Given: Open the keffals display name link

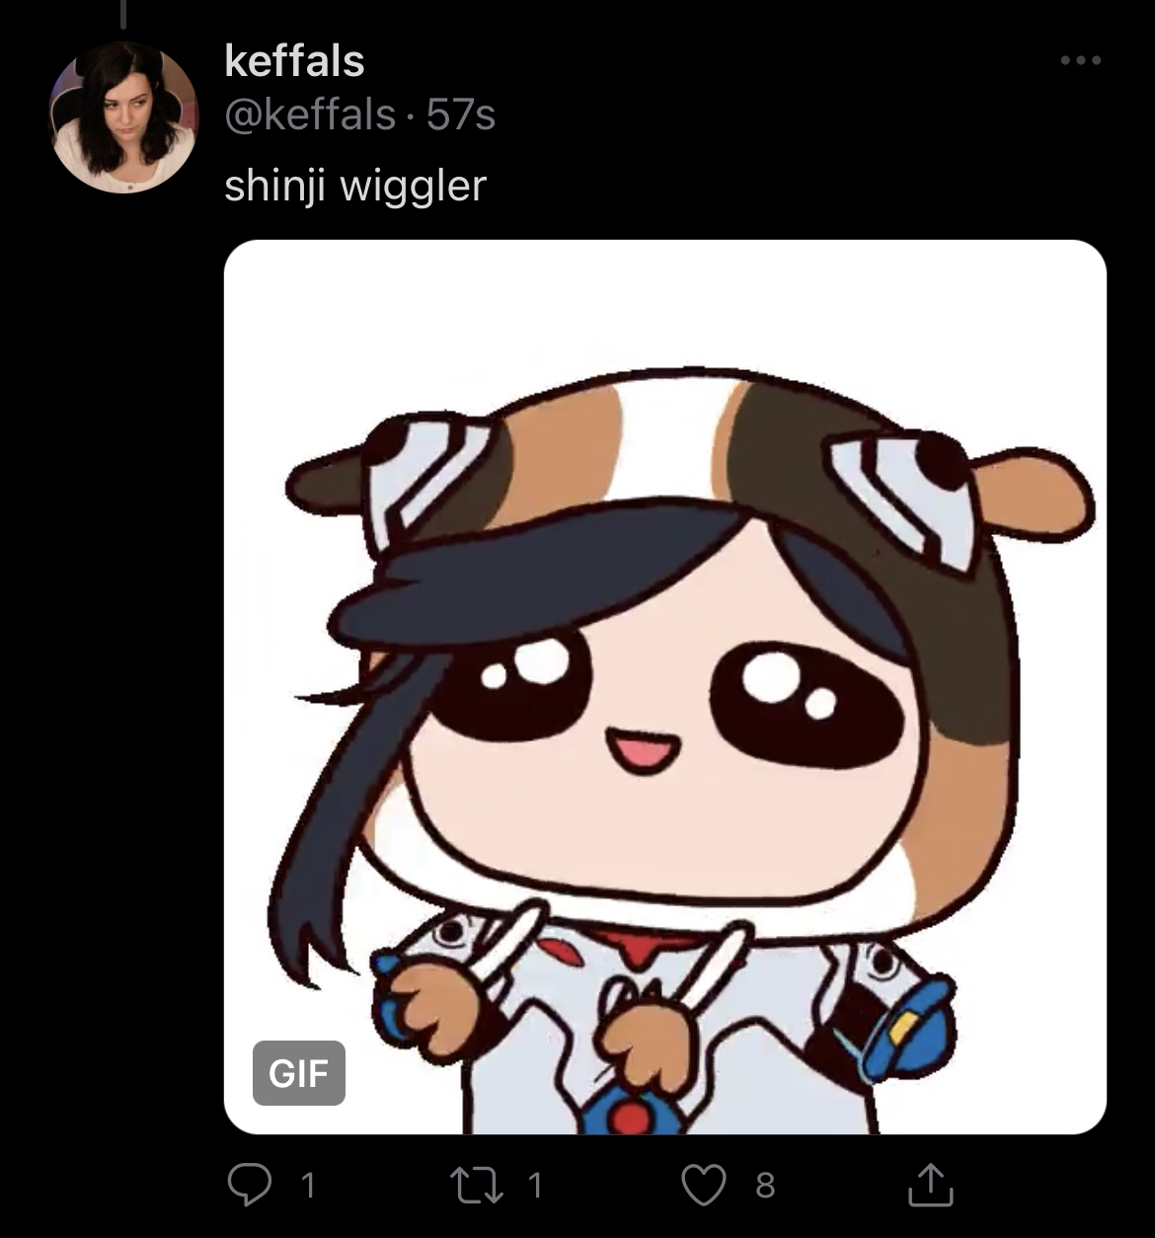Looking at the screenshot, I should [x=294, y=61].
